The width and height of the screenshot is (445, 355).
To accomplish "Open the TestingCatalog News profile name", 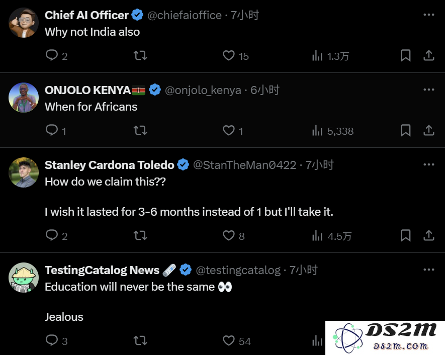I will pyautogui.click(x=102, y=270).
